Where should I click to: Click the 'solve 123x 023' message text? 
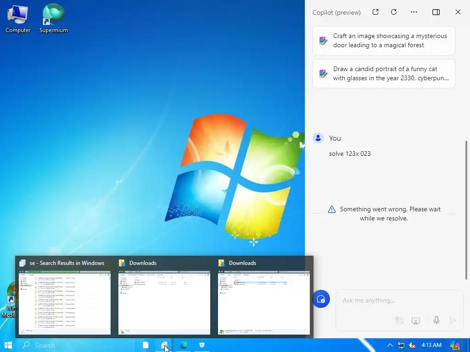click(x=350, y=154)
